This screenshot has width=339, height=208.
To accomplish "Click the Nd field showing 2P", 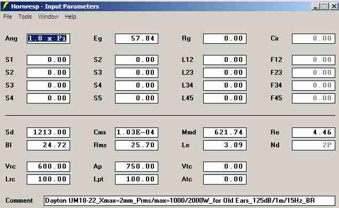I will (313, 145).
